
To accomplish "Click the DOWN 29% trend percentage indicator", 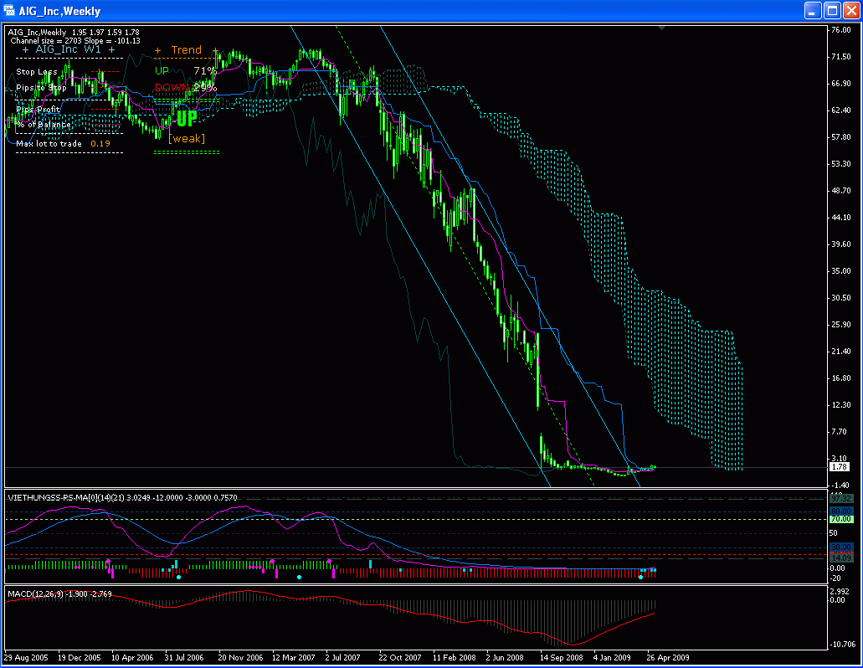I will tap(185, 87).
